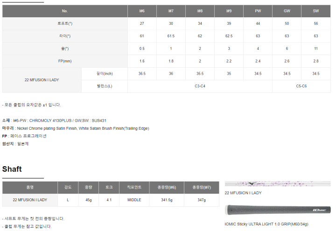This screenshot has width=336, height=231.
Task: Click the FP(mm) row label
Action: click(x=65, y=61)
